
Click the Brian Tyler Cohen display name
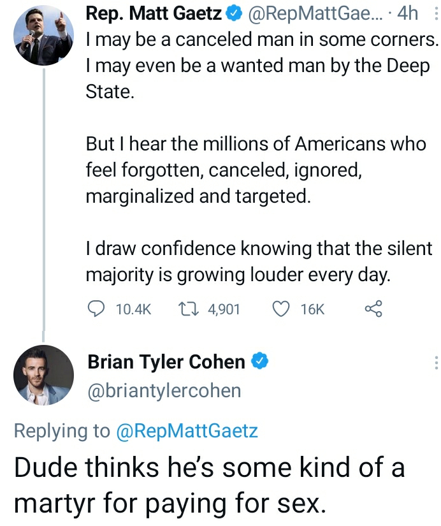click(166, 362)
